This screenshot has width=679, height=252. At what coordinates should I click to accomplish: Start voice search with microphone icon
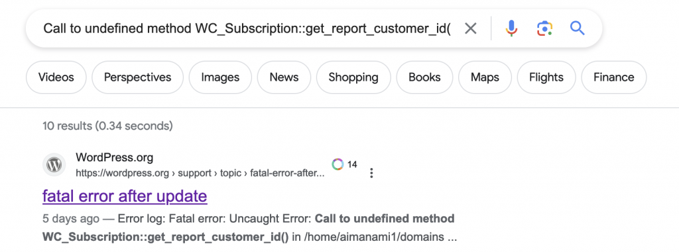511,28
